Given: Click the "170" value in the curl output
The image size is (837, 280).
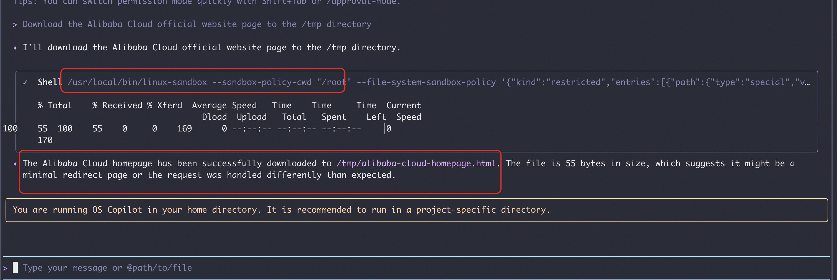Looking at the screenshot, I should (x=45, y=140).
